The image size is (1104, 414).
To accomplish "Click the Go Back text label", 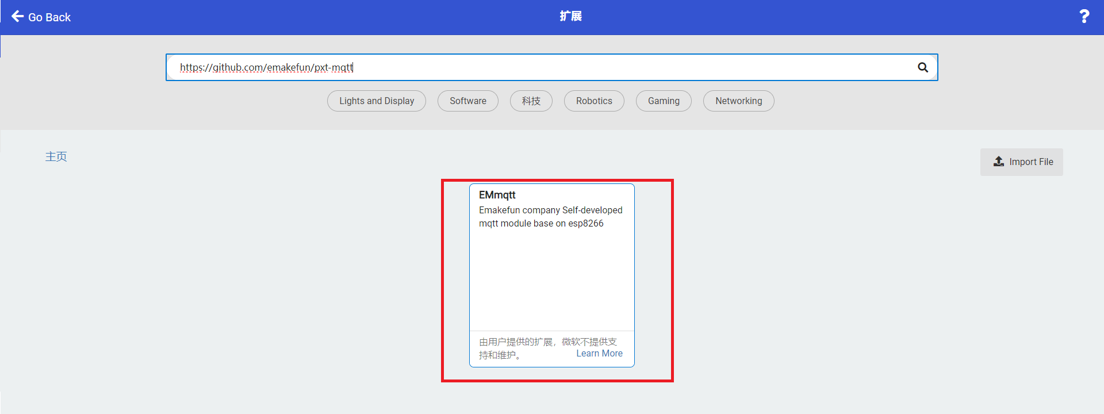I will click(49, 17).
